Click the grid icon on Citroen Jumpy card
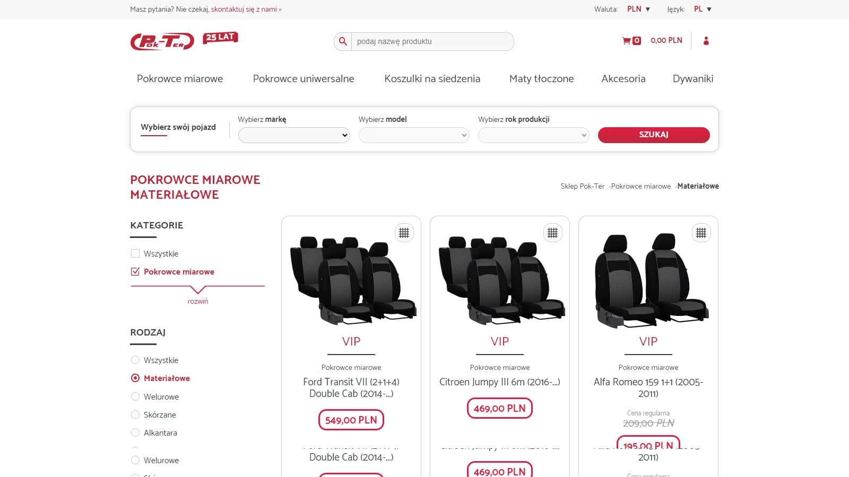The width and height of the screenshot is (849, 477). pyautogui.click(x=553, y=233)
